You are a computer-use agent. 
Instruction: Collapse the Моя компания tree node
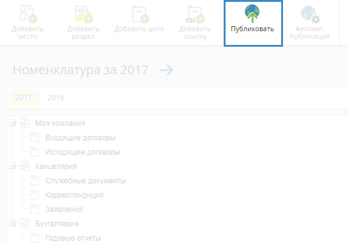tap(12, 123)
